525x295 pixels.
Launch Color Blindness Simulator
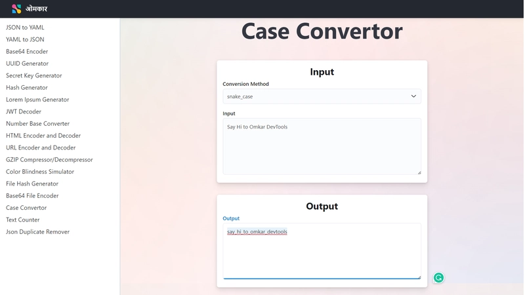click(40, 172)
